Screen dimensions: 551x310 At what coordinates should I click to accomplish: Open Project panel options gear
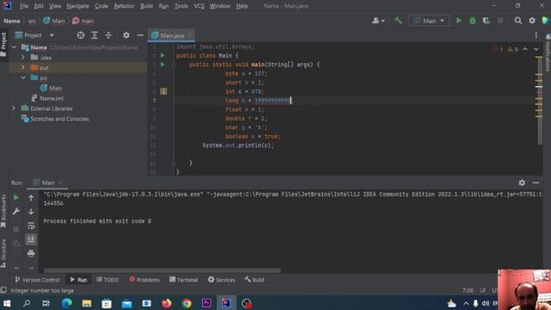tap(127, 35)
